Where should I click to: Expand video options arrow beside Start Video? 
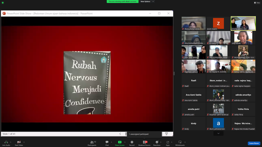(24, 142)
